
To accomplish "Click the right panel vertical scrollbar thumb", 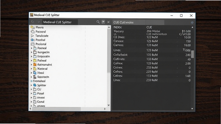I will coord(192,54).
